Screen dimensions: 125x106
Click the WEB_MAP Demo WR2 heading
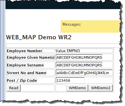[39, 37]
